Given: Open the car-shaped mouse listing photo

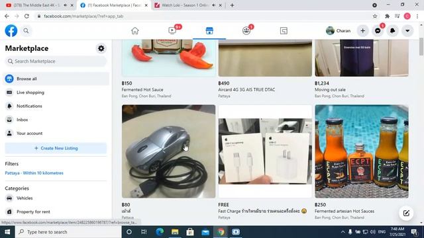Looking at the screenshot, I should 168,151.
